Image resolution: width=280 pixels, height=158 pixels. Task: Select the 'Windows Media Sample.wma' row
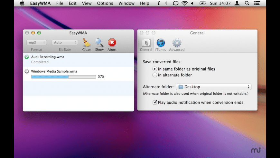click(79, 74)
